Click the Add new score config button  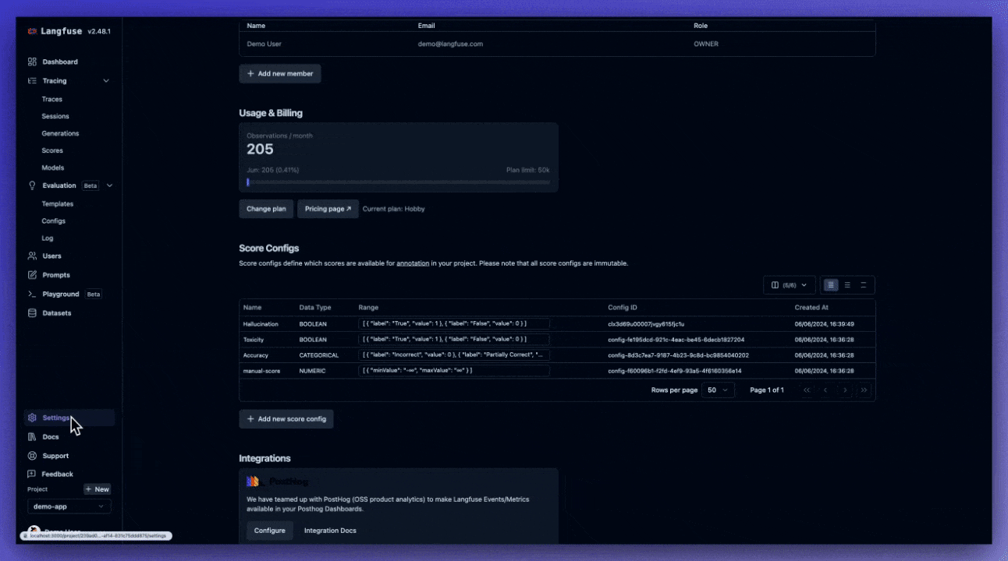click(x=286, y=418)
